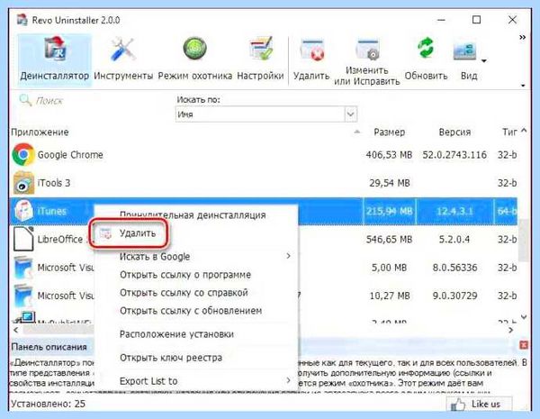This screenshot has height=419, width=540.
Task: Click horizontal scrollbar right arrow
Action: (510, 330)
